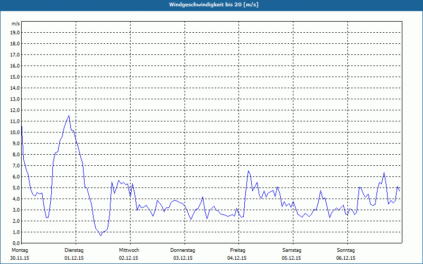Click the date 02.12.15
Image resolution: width=423 pixels, height=264 pixels.
tap(128, 258)
